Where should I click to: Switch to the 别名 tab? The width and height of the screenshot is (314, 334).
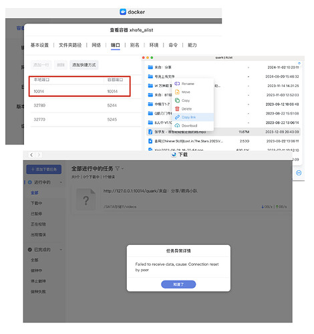[x=134, y=45]
